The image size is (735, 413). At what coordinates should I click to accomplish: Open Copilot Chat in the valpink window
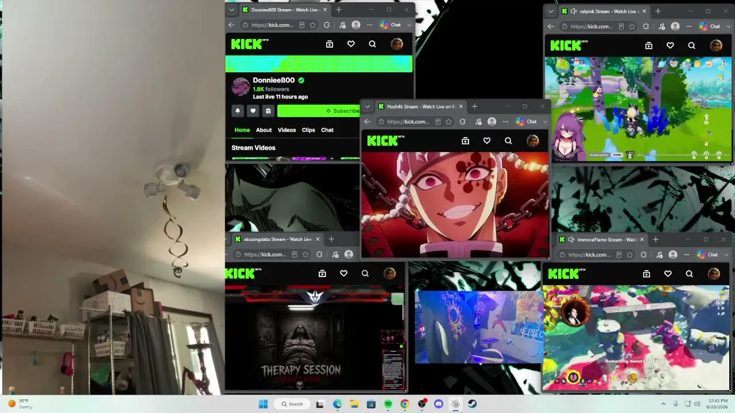709,26
